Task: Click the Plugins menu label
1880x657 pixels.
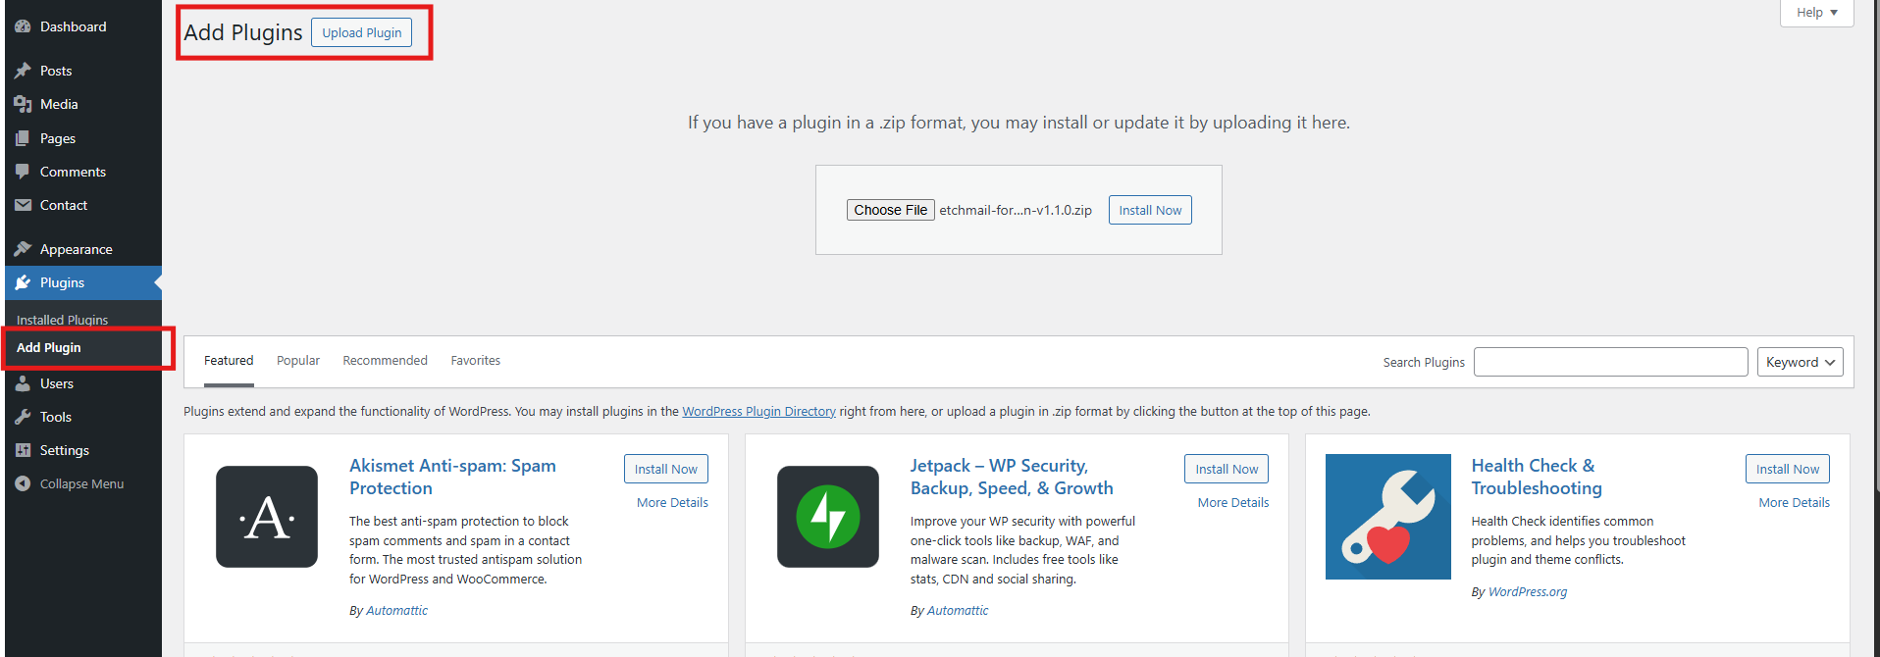Action: [x=62, y=282]
